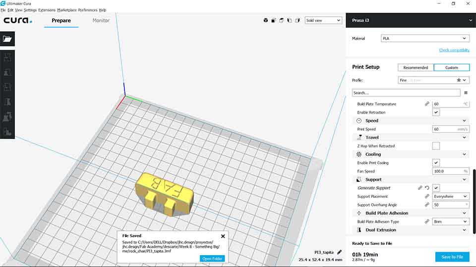Switch camera to right side view icon
The height and width of the screenshot is (267, 476).
click(297, 20)
